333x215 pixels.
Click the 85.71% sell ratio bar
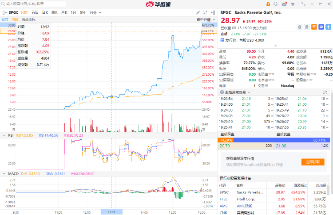(x=282, y=140)
